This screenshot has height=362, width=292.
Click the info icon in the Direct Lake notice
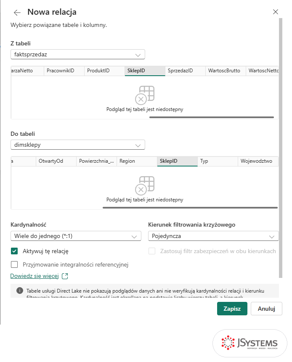pyautogui.click(x=20, y=291)
